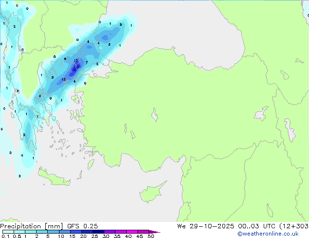Select the 2–5 mm legend color swatch
309x238 pixels.
click(x=42, y=232)
